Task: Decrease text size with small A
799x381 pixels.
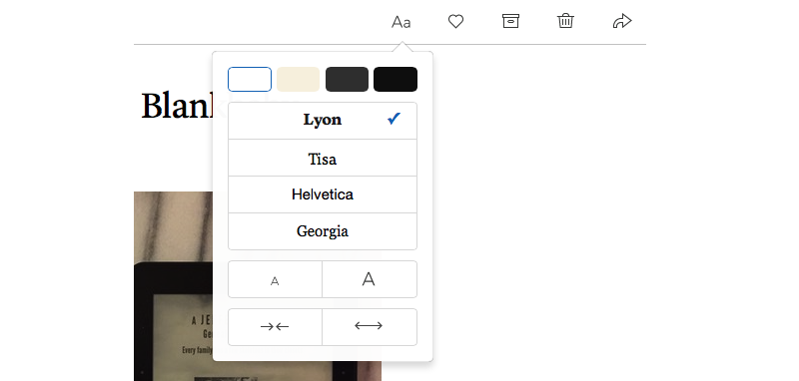Action: [x=276, y=279]
